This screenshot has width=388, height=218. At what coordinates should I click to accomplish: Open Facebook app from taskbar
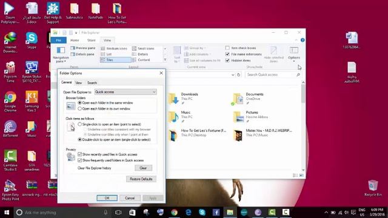216,213
